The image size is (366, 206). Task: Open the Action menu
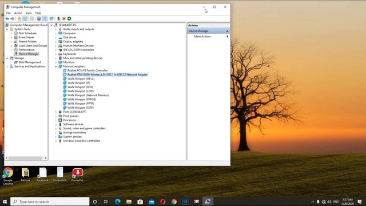[x=18, y=13]
